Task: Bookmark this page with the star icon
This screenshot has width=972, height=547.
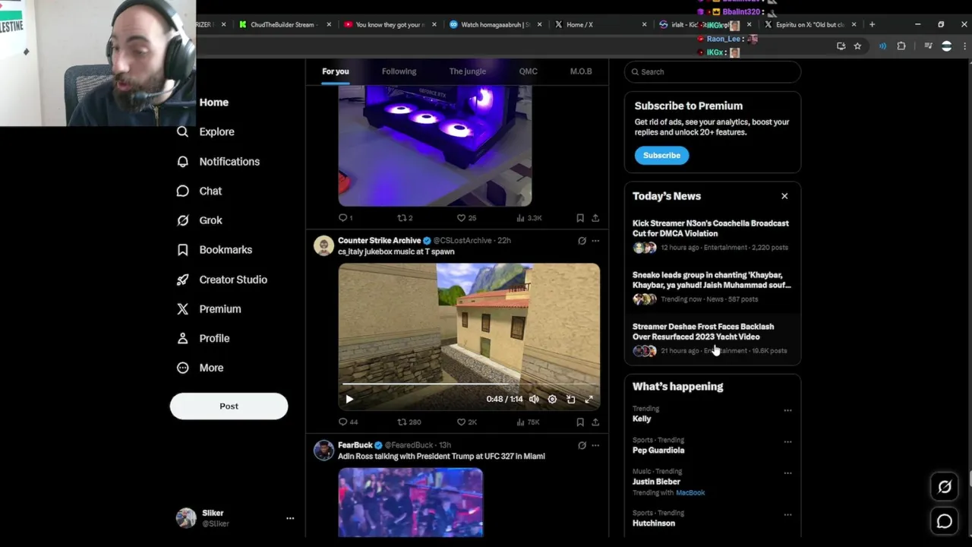Action: [857, 46]
